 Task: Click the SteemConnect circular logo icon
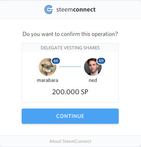click(49, 10)
